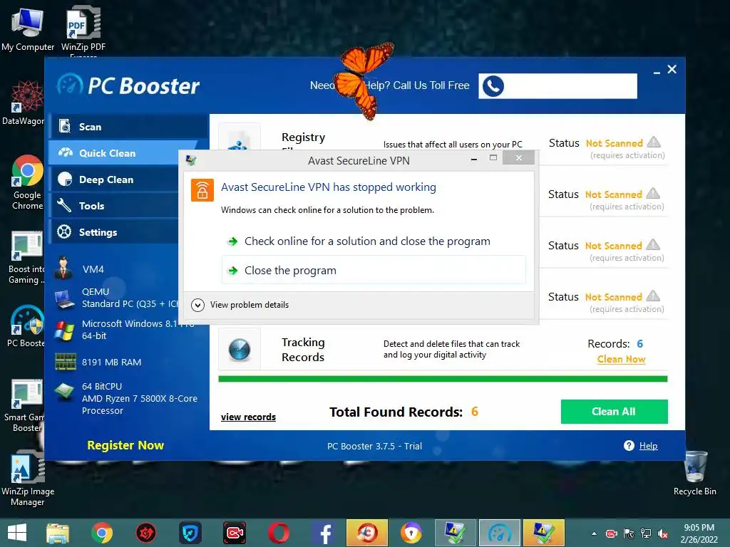The width and height of the screenshot is (730, 547).
Task: Click the Help question mark icon
Action: pos(629,446)
